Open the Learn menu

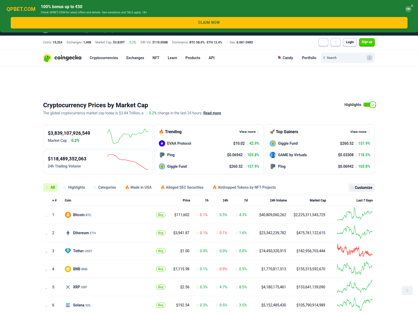click(x=172, y=58)
